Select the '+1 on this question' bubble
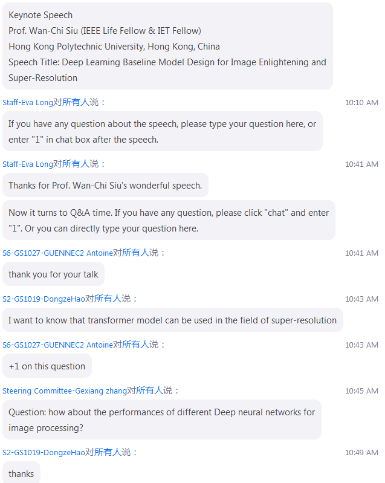This screenshot has width=385, height=483. pyautogui.click(x=47, y=366)
